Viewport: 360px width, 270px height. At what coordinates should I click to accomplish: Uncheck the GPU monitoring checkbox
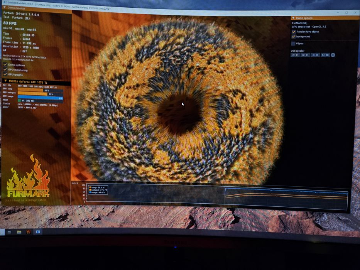pyautogui.click(x=5, y=69)
